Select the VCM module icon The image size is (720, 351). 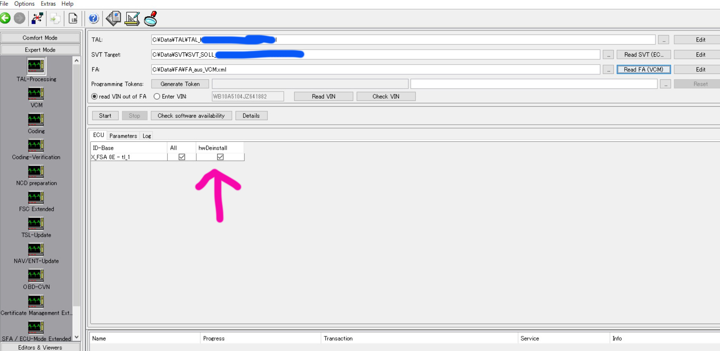pos(36,94)
